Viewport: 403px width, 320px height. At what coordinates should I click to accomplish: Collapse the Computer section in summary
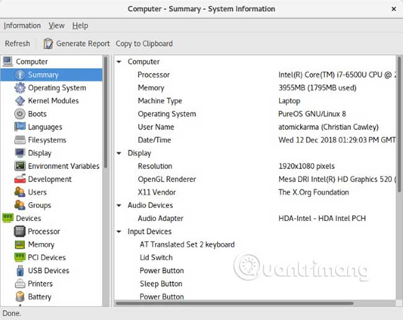click(x=119, y=62)
